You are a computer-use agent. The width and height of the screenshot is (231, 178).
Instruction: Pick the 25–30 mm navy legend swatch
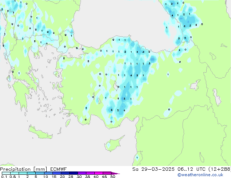74,173
